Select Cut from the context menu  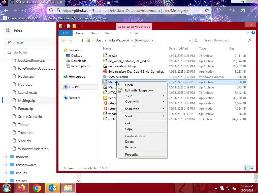(145, 123)
